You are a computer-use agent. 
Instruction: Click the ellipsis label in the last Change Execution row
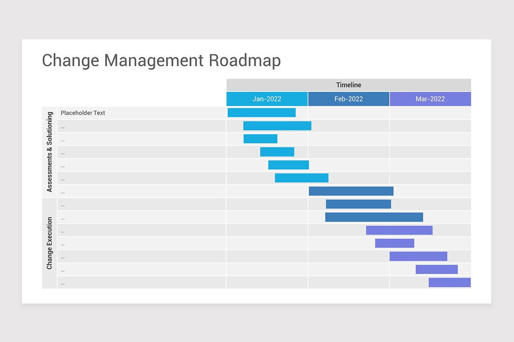tap(63, 283)
